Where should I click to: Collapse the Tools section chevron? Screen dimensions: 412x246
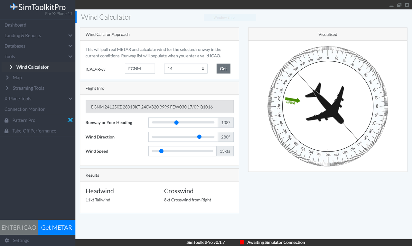click(x=70, y=57)
